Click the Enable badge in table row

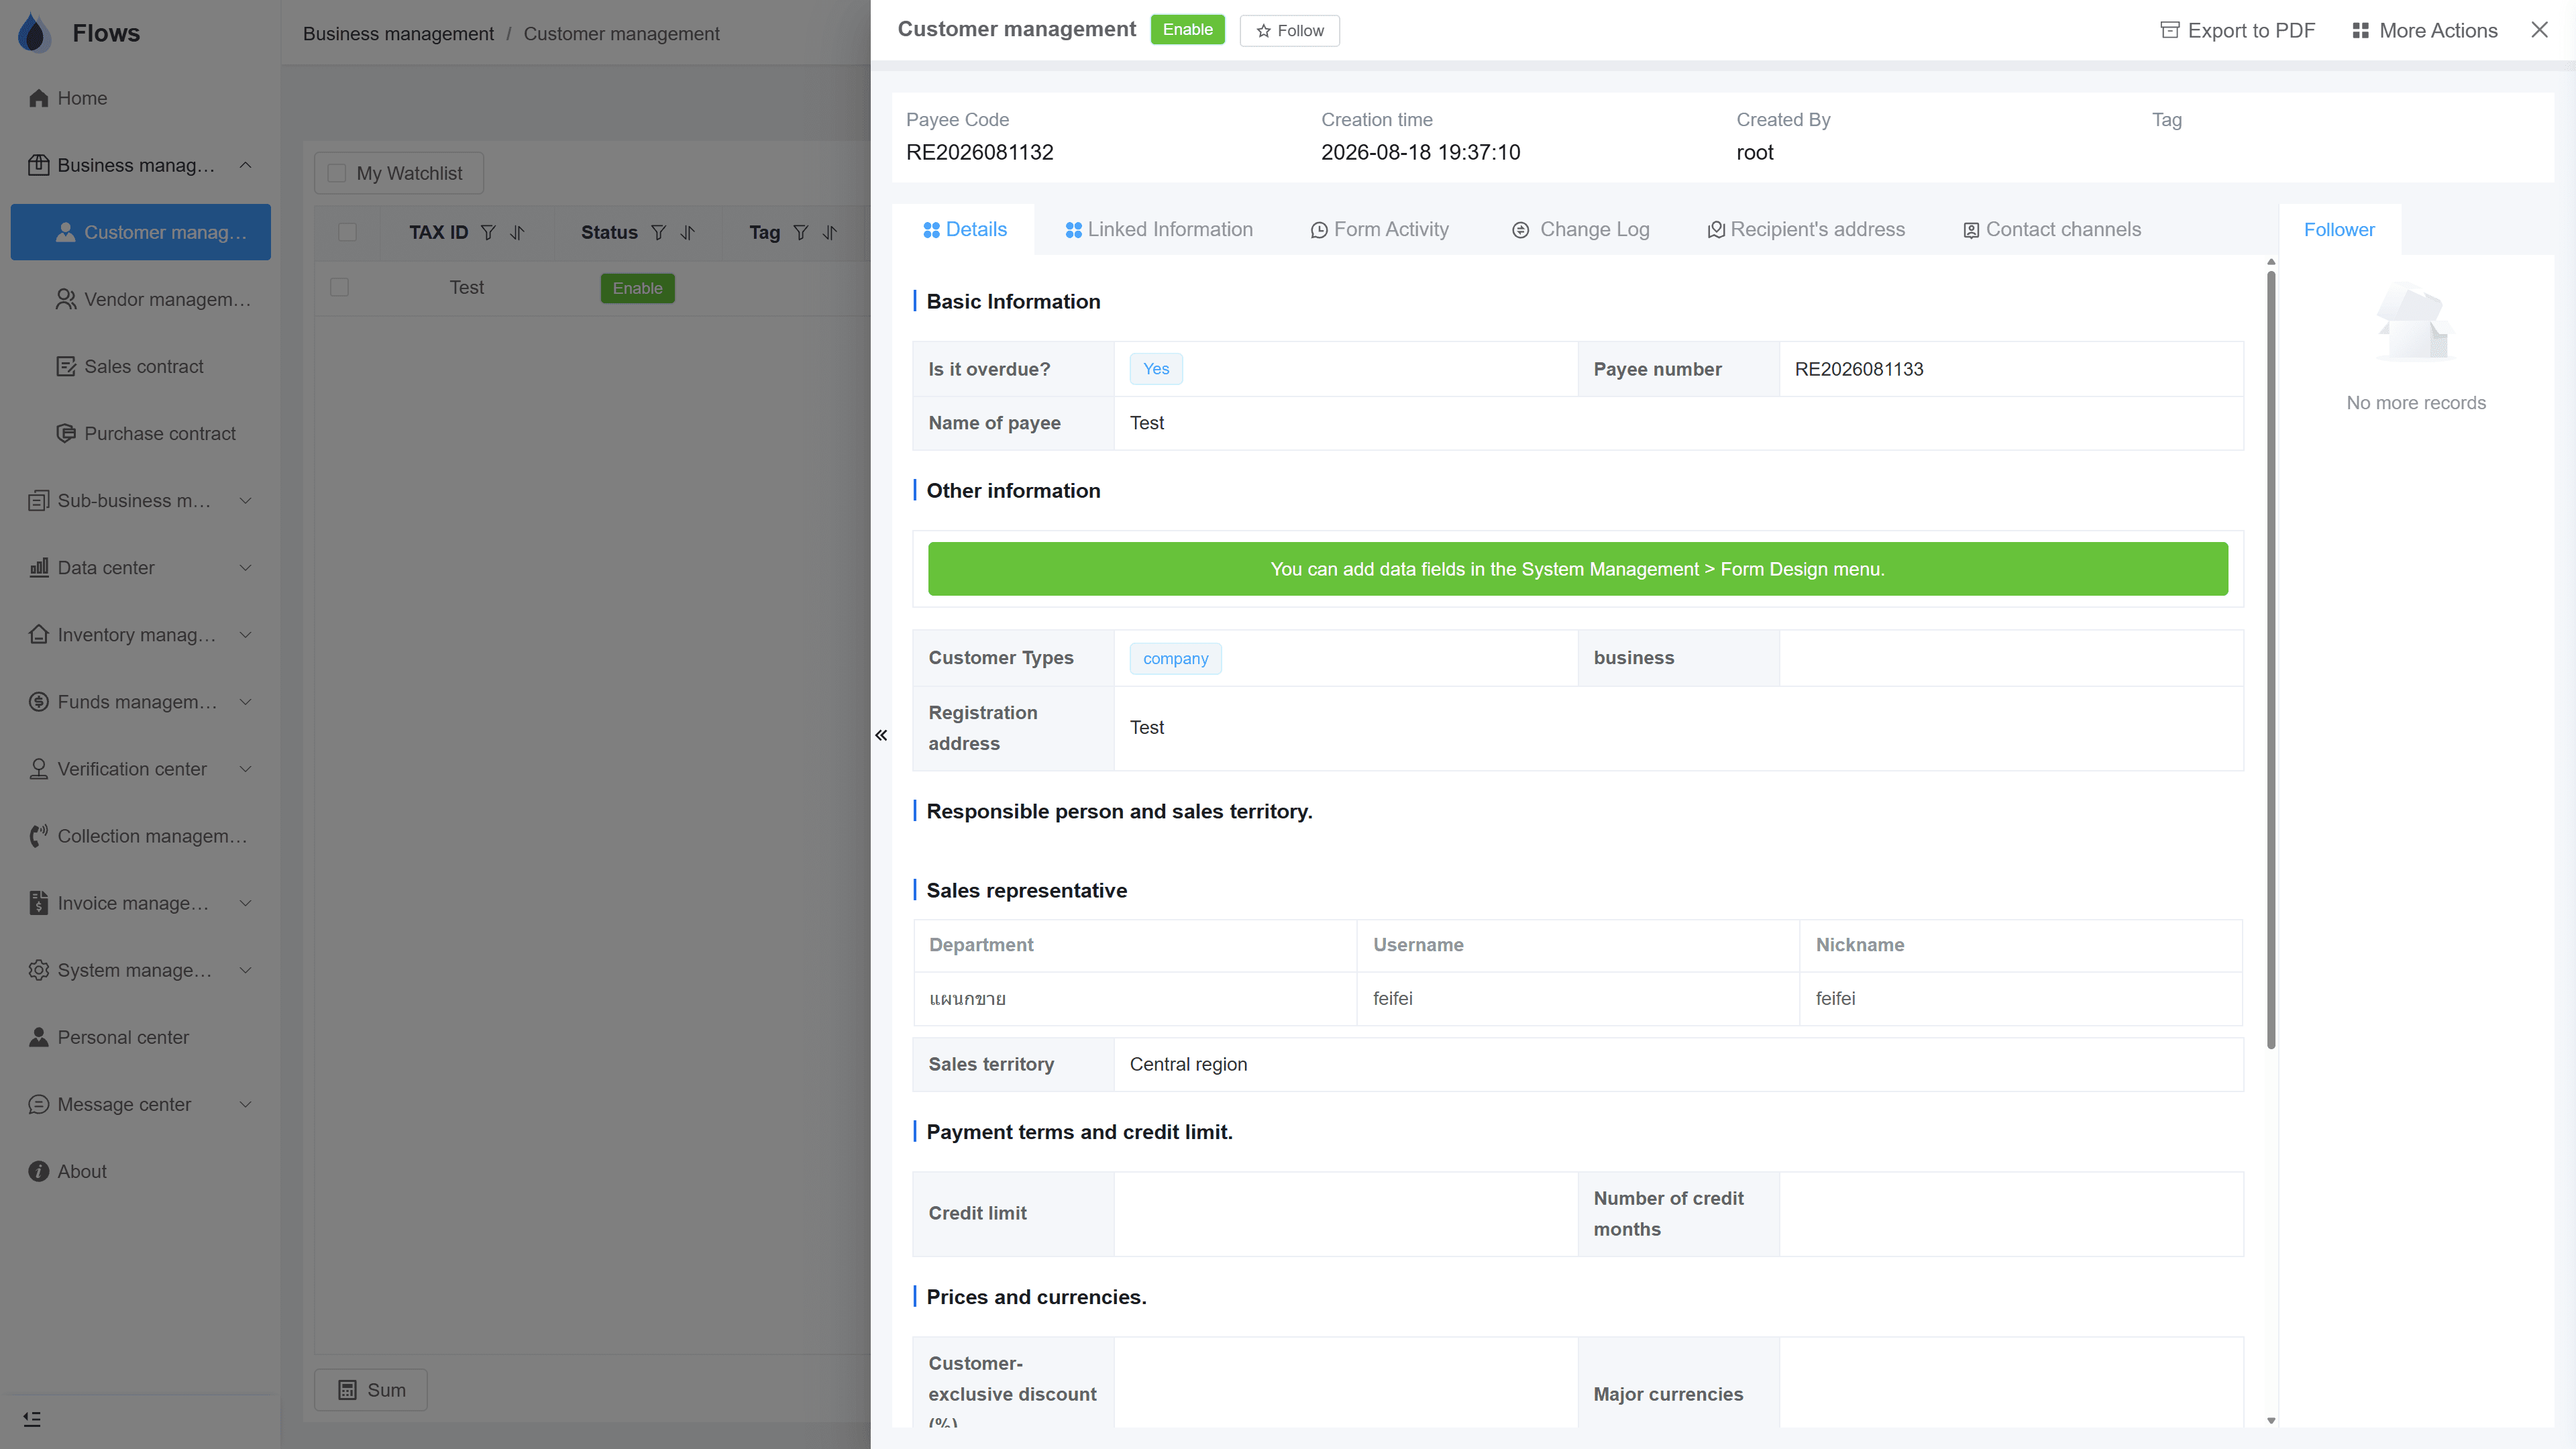[x=637, y=288]
